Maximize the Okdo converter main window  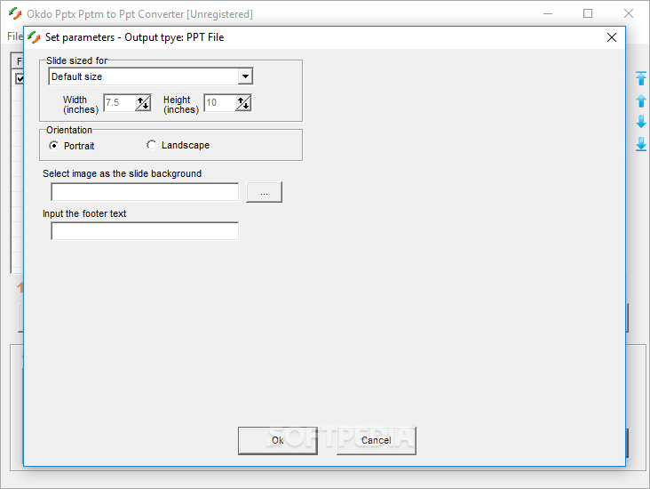(588, 13)
